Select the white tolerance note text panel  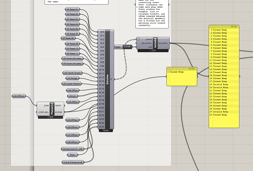pos(152,14)
